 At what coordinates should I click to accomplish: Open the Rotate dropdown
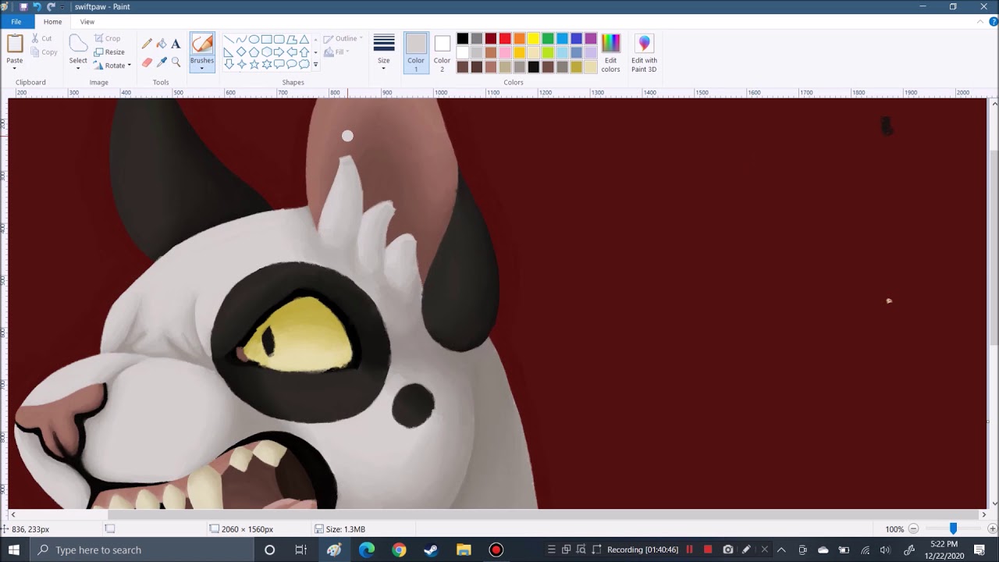(112, 66)
